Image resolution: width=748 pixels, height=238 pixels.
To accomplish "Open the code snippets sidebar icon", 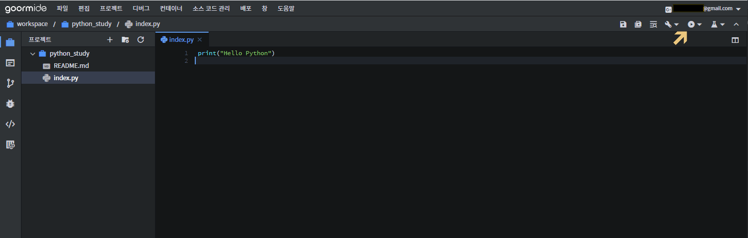I will [x=10, y=124].
